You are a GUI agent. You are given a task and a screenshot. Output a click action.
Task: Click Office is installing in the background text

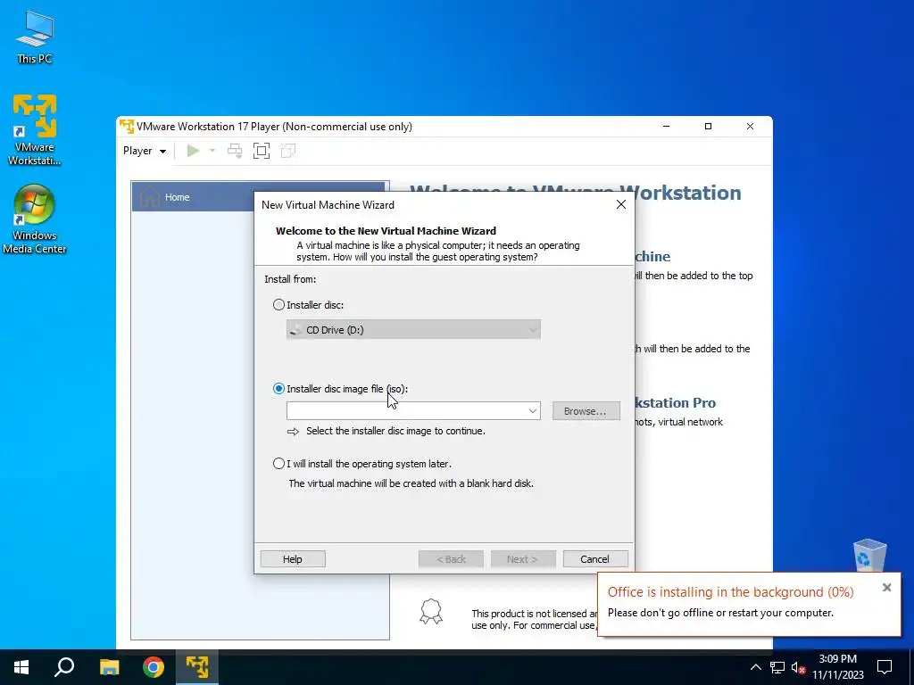tap(730, 592)
